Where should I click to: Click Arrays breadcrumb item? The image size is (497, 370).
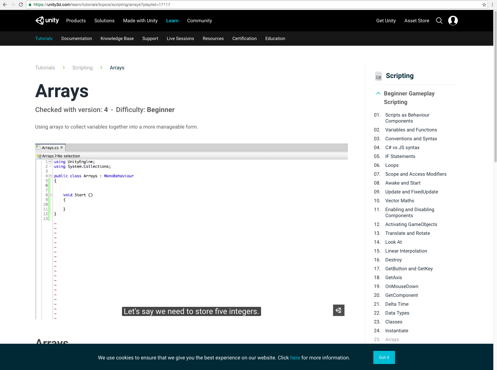click(117, 68)
